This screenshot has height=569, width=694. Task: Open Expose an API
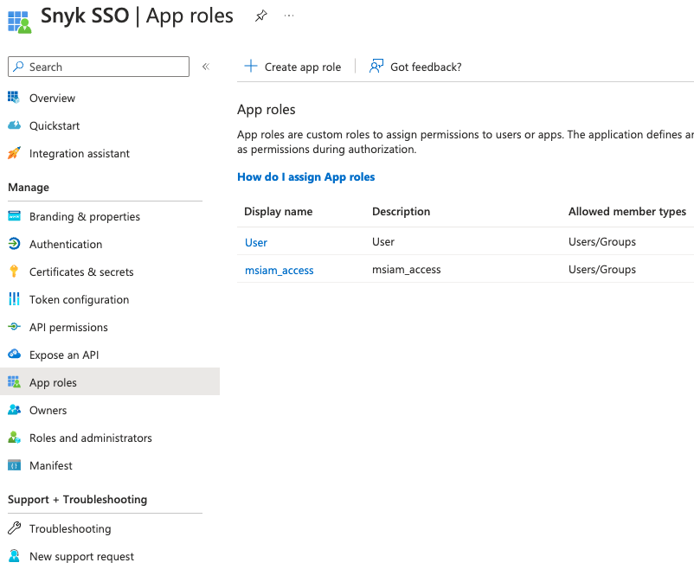(64, 355)
